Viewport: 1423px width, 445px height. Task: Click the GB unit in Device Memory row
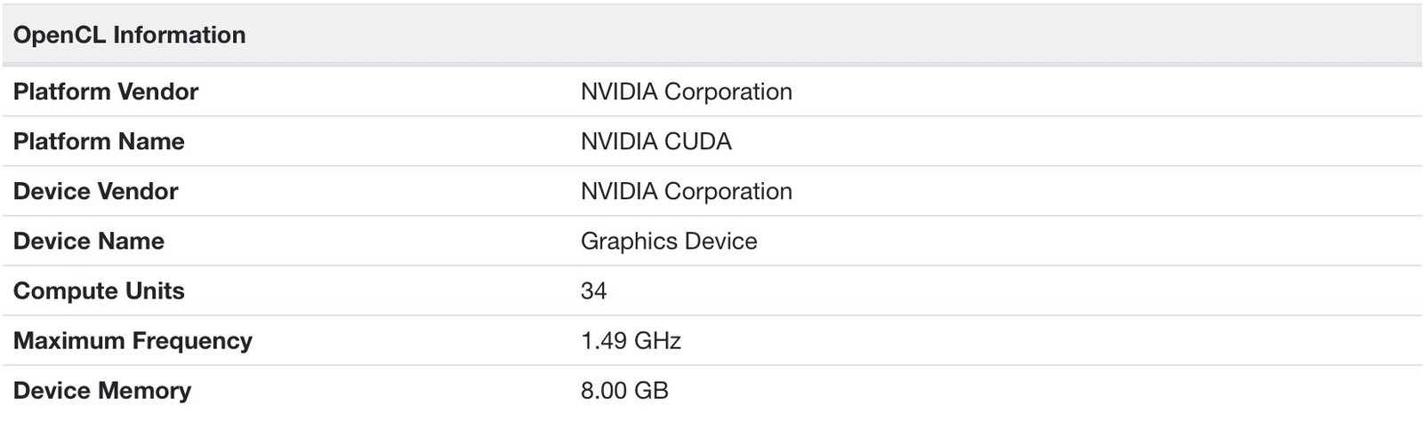(651, 390)
